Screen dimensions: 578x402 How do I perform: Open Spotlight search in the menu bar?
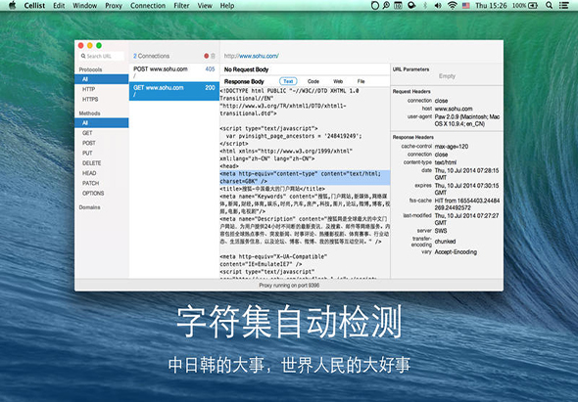coord(549,5)
